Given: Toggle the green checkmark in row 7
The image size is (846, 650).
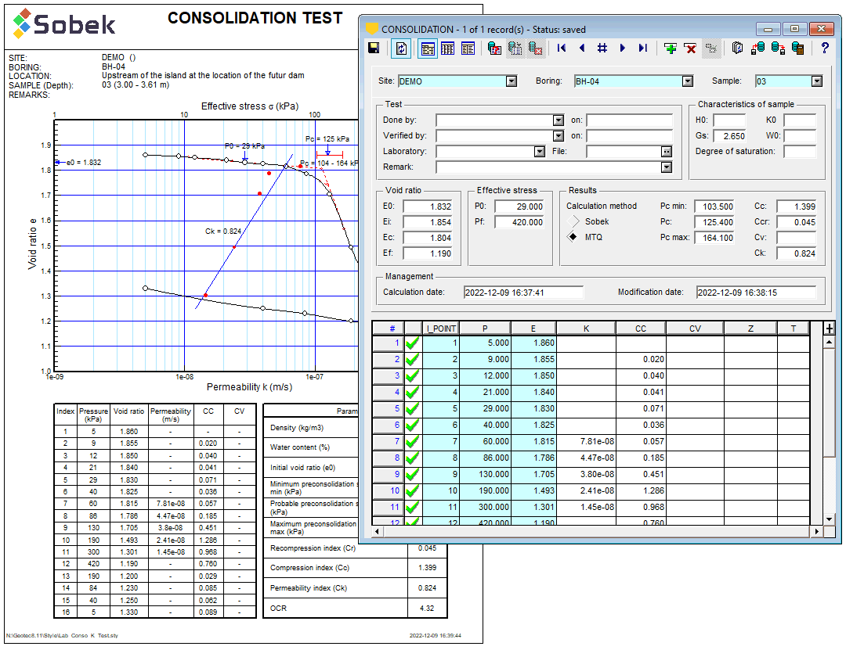Looking at the screenshot, I should click(x=413, y=441).
